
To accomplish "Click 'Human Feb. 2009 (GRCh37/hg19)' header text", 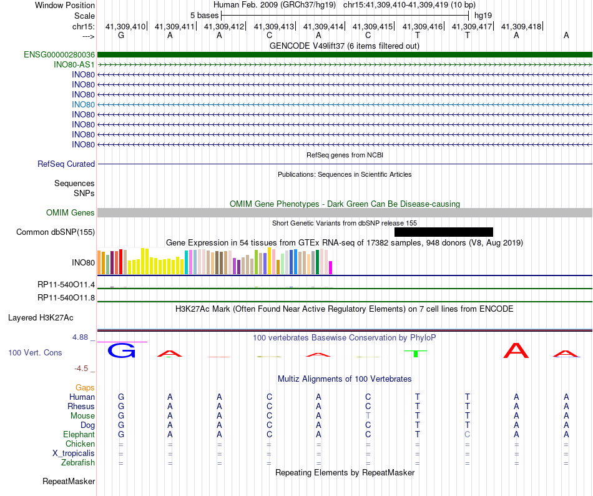I will [275, 5].
